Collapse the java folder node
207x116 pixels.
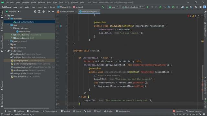8,25
